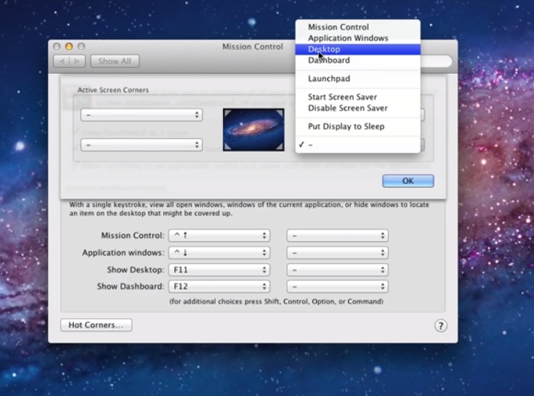Open Application windows mouse shortcut dropdown
The height and width of the screenshot is (396, 534).
[x=337, y=253]
